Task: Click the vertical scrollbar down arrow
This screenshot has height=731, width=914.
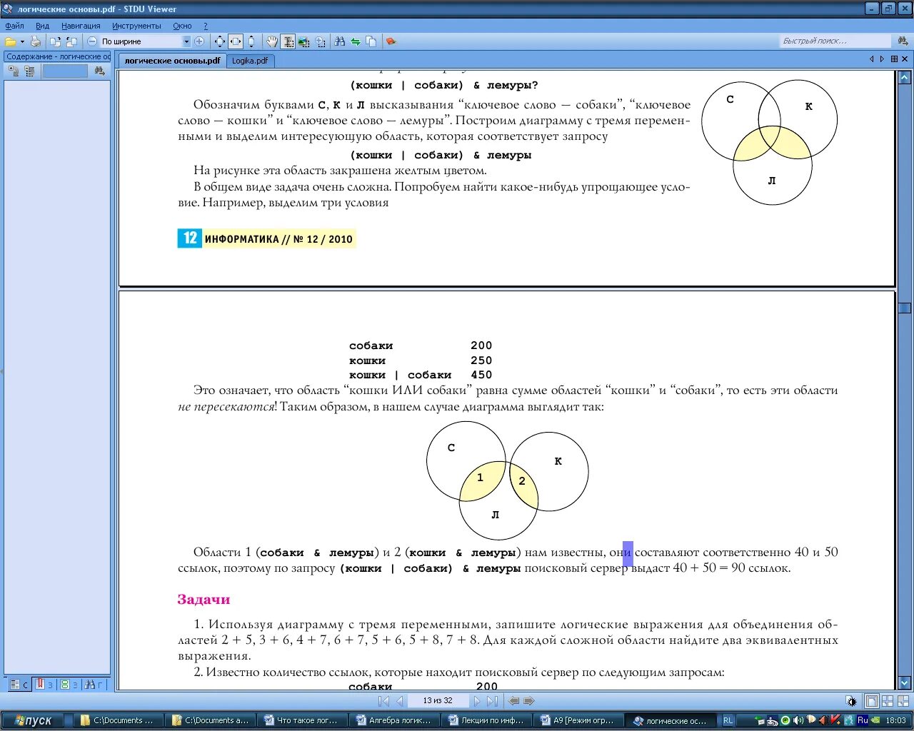Action: click(905, 683)
